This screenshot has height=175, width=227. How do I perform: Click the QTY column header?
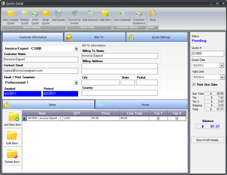pyautogui.click(x=77, y=113)
